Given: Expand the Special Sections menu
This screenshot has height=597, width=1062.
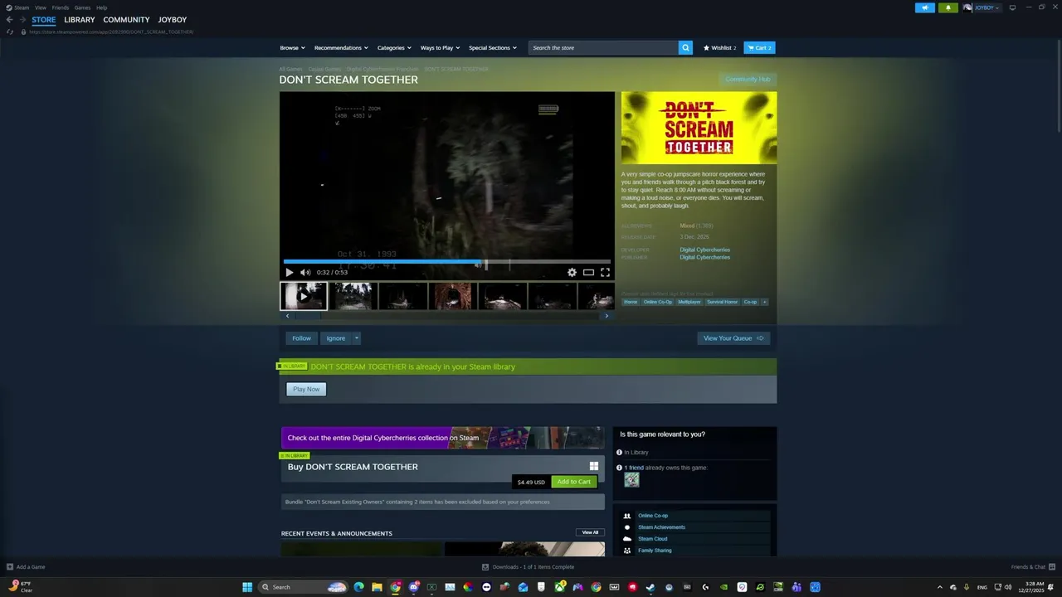Looking at the screenshot, I should click(x=492, y=48).
